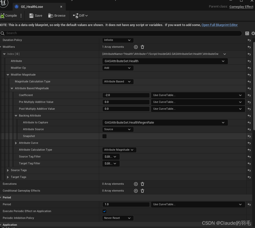Add an Executions array element

tap(136, 184)
